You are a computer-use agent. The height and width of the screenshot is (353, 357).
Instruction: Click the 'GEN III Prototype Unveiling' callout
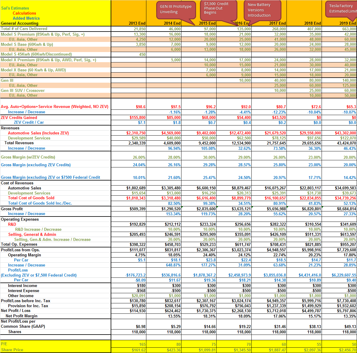coord(176,10)
